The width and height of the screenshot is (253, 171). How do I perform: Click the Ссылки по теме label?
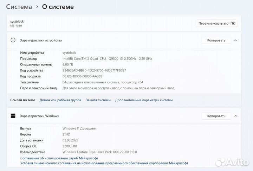pos(22,100)
